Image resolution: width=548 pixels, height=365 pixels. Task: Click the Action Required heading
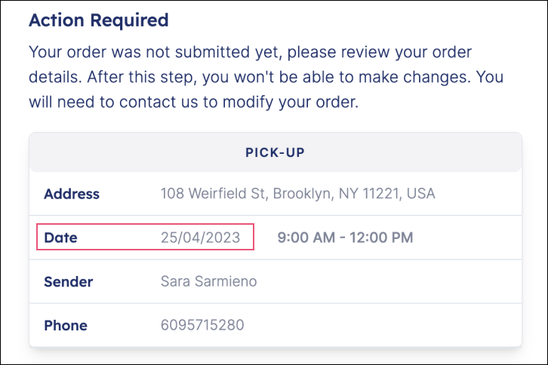(99, 20)
